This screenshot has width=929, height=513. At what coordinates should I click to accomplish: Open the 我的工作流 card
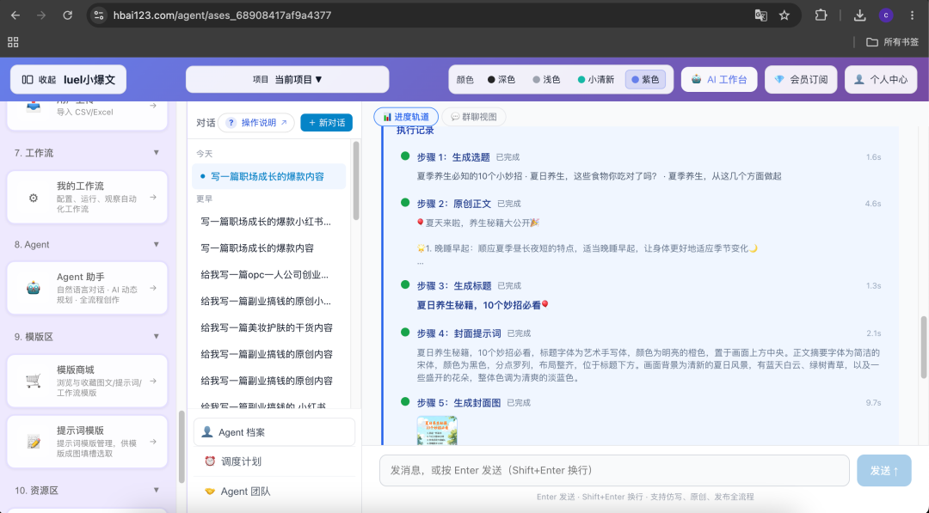(87, 197)
